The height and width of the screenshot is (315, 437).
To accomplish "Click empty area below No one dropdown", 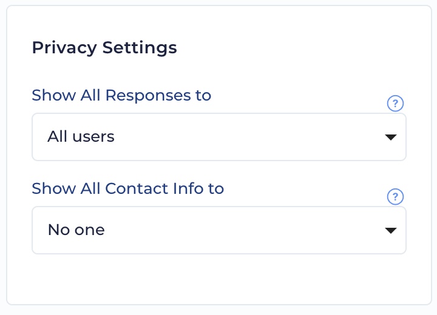I will coord(219,278).
